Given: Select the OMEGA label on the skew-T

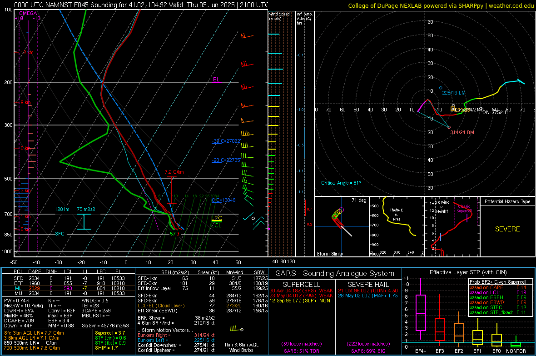Looking at the screenshot, I should 28,13.
